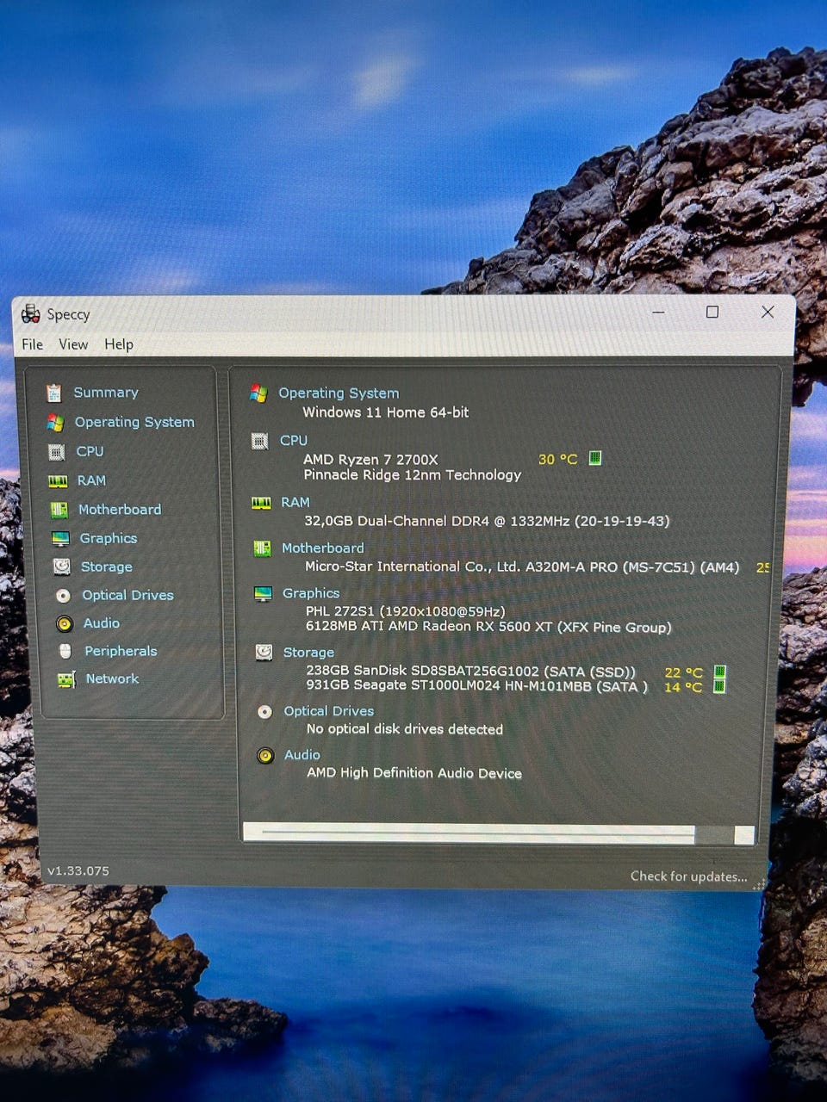
Task: Click the Speccy app icon in title bar
Action: tap(31, 314)
